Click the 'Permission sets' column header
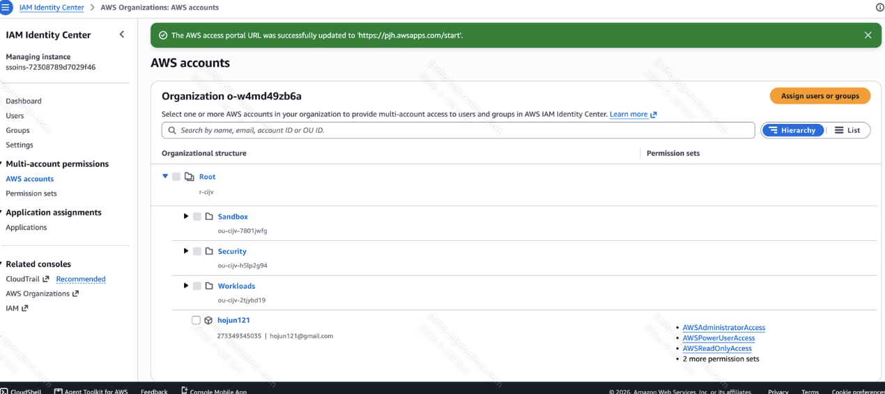885x394 pixels. point(673,153)
